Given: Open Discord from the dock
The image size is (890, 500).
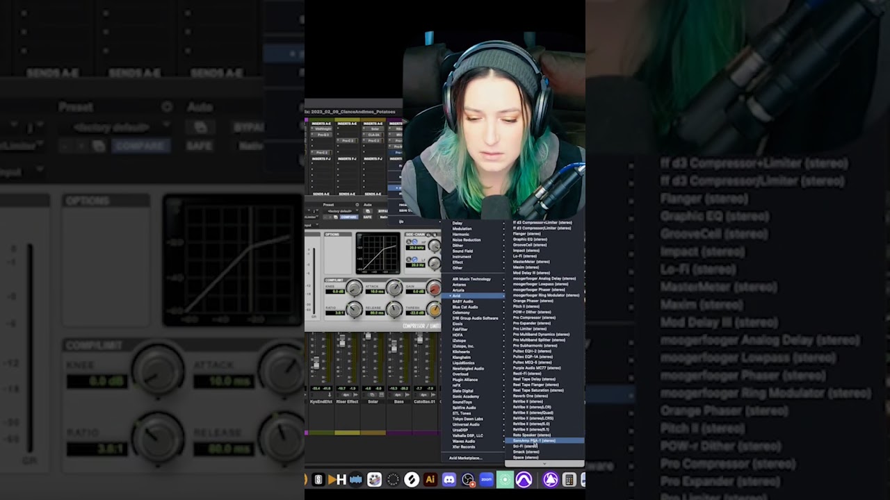Looking at the screenshot, I should [x=449, y=479].
